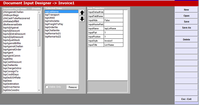Select chkBuyerBags in standard items
Screen dimensions: 199x105
[x=20, y=15]
